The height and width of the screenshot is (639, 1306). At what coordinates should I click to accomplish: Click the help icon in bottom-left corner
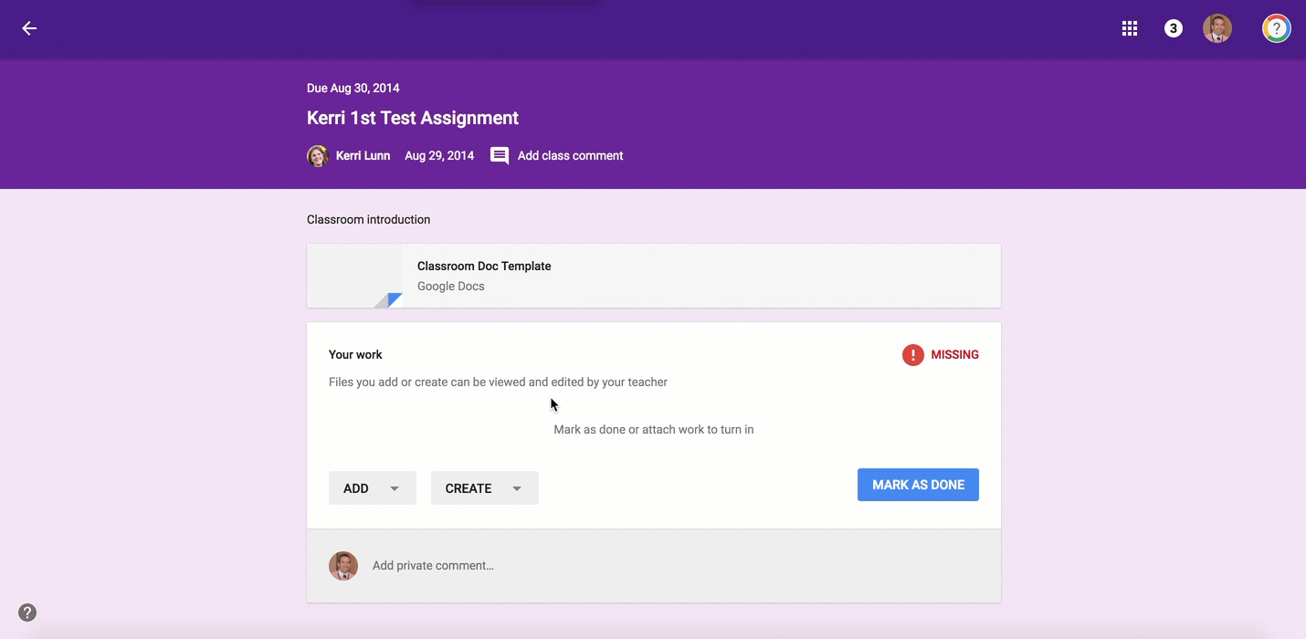tap(27, 613)
